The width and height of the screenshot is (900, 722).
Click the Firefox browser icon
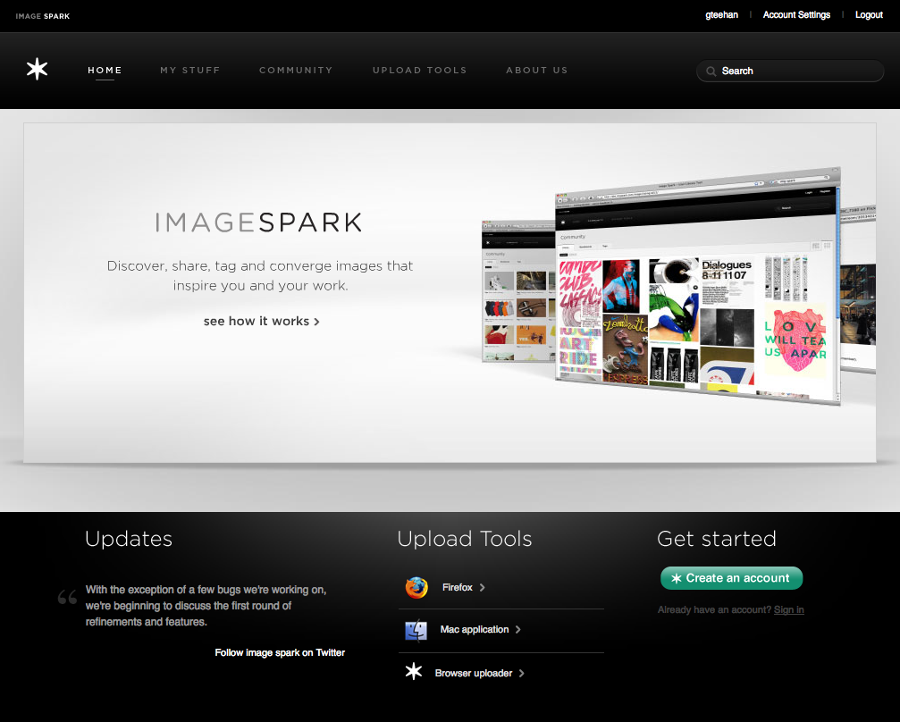click(416, 587)
